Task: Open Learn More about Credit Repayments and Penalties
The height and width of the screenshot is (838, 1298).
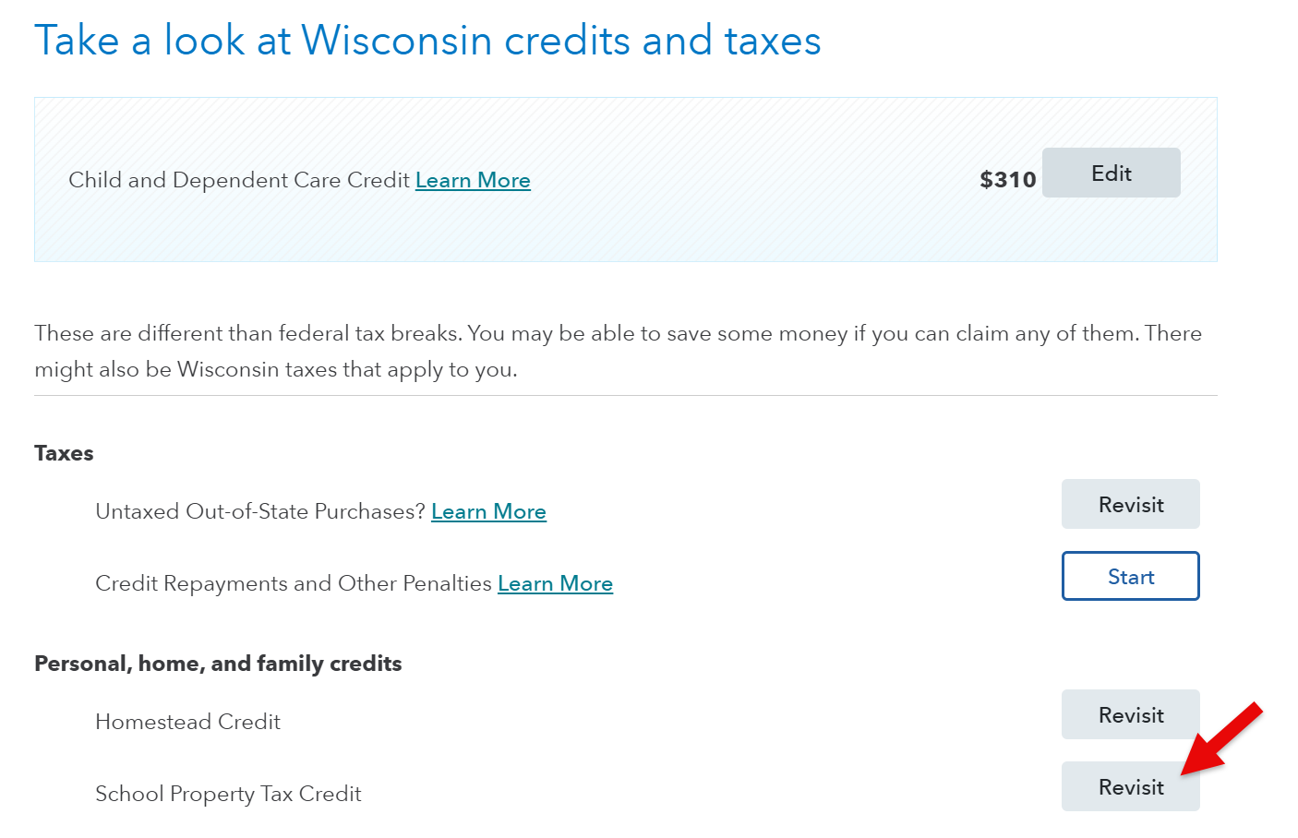Action: click(555, 583)
